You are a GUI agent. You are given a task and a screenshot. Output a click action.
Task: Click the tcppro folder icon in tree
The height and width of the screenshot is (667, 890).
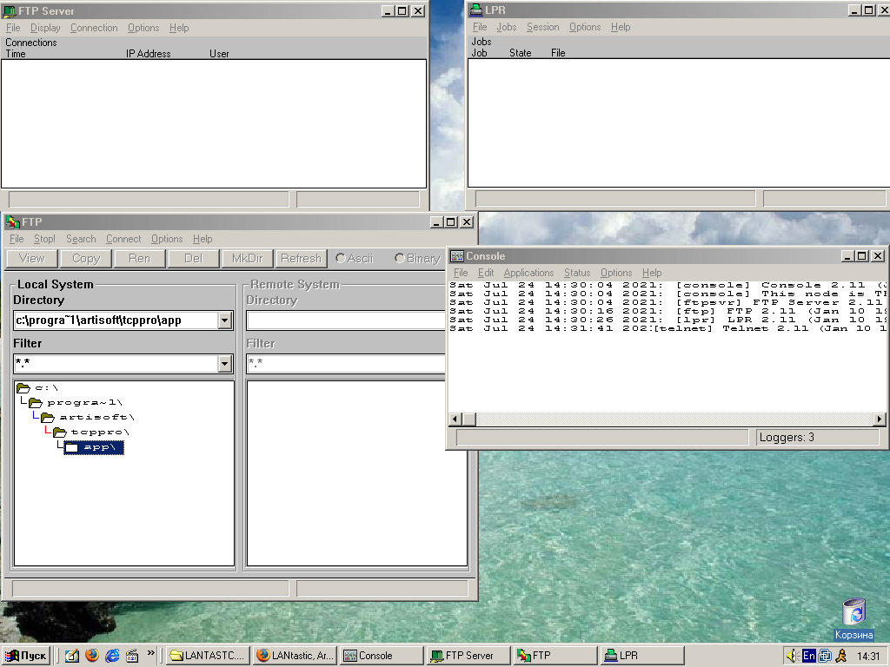[x=59, y=432]
